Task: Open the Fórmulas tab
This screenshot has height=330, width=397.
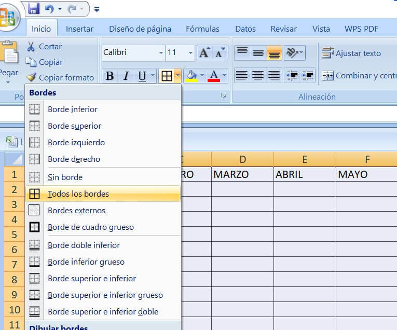Action: coord(202,29)
